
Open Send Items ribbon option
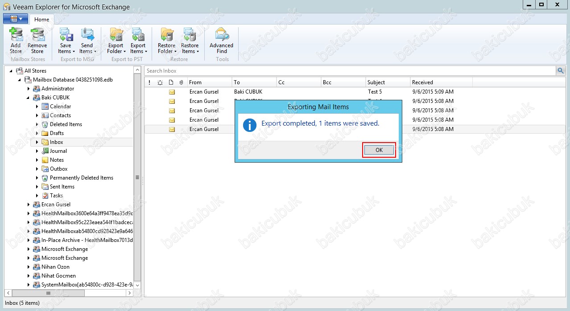click(87, 40)
